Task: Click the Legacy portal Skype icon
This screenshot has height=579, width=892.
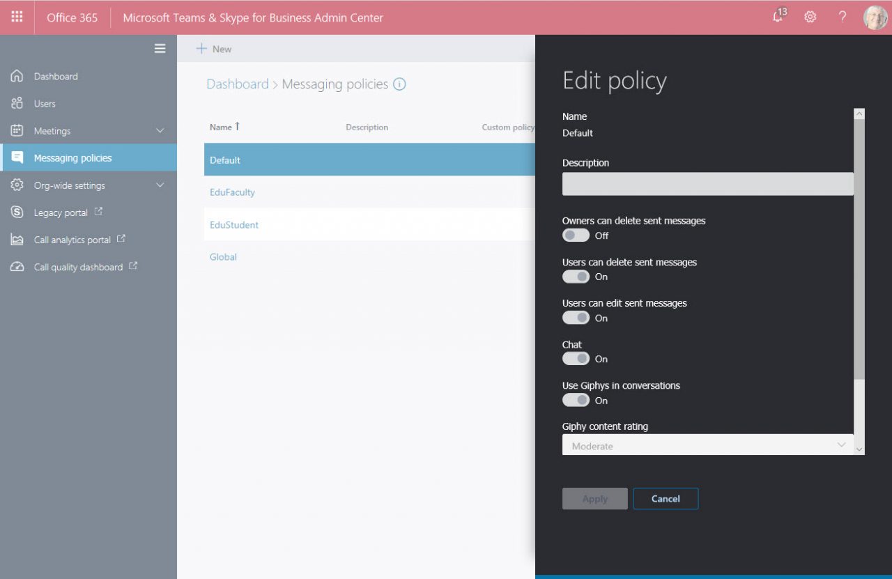Action: coord(17,213)
